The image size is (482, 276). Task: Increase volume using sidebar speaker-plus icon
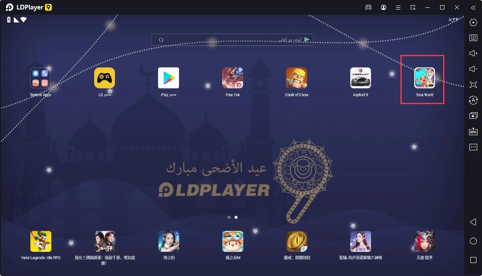pos(473,54)
